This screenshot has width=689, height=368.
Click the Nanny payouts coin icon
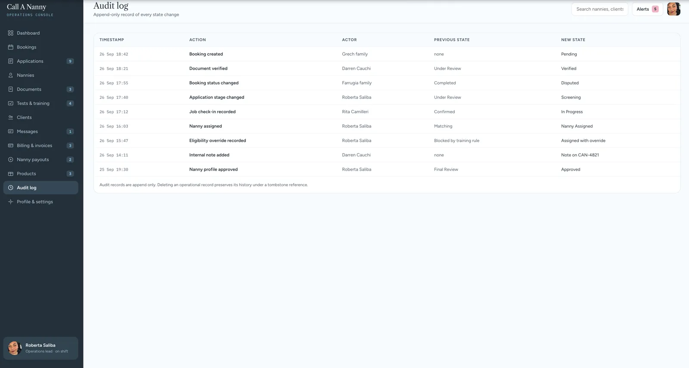[11, 159]
